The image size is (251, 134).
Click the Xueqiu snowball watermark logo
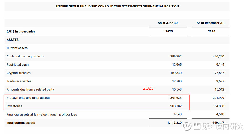click(x=187, y=126)
